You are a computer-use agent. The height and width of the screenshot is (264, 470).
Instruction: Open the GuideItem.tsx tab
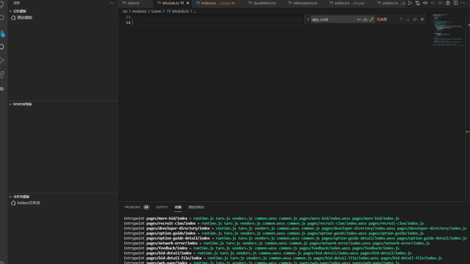264,3
